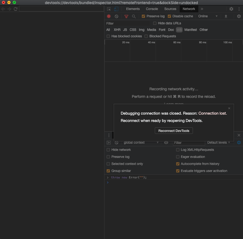Enable Log XMLHttpRequests

[178, 150]
